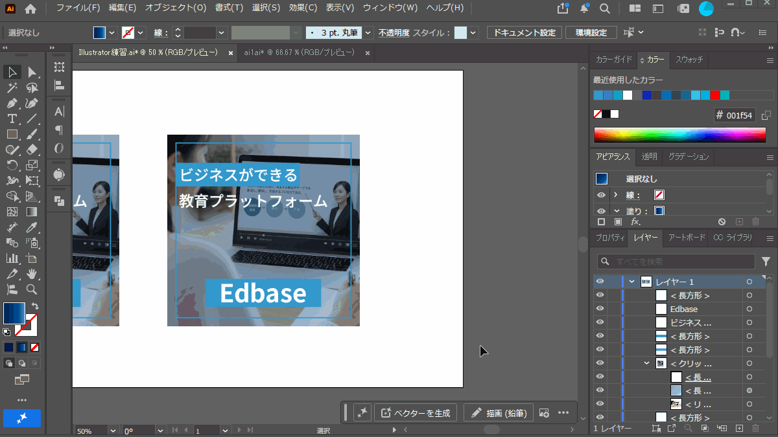Toggle fill visibility eye in Appearance panel
This screenshot has width=778, height=437.
pyautogui.click(x=601, y=211)
